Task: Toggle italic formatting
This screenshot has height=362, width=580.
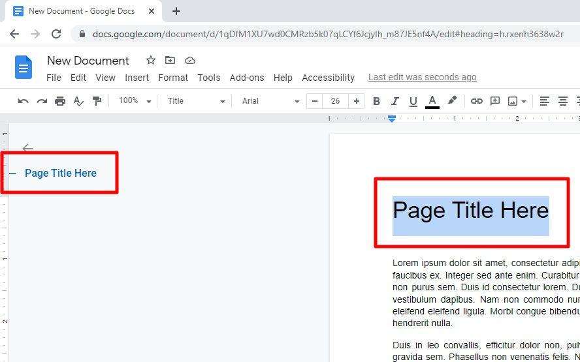Action: [395, 101]
